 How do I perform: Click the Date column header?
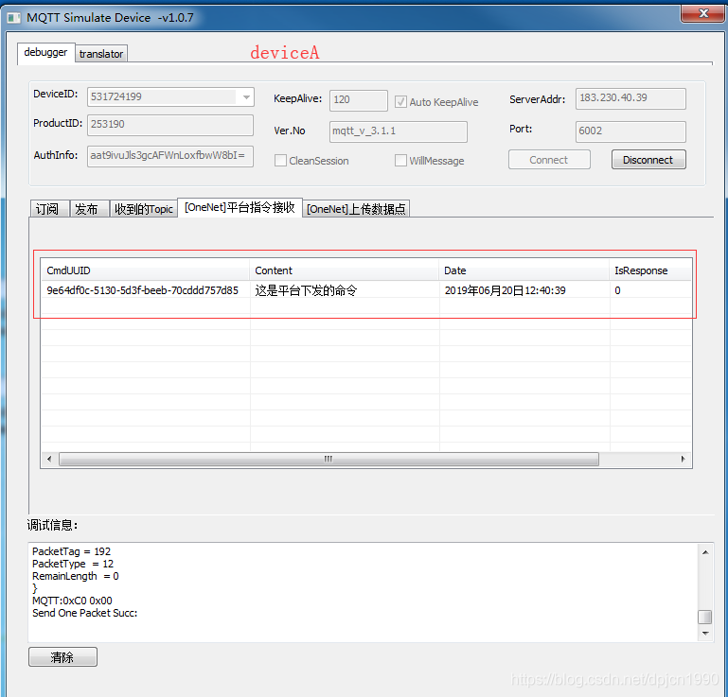(x=524, y=270)
